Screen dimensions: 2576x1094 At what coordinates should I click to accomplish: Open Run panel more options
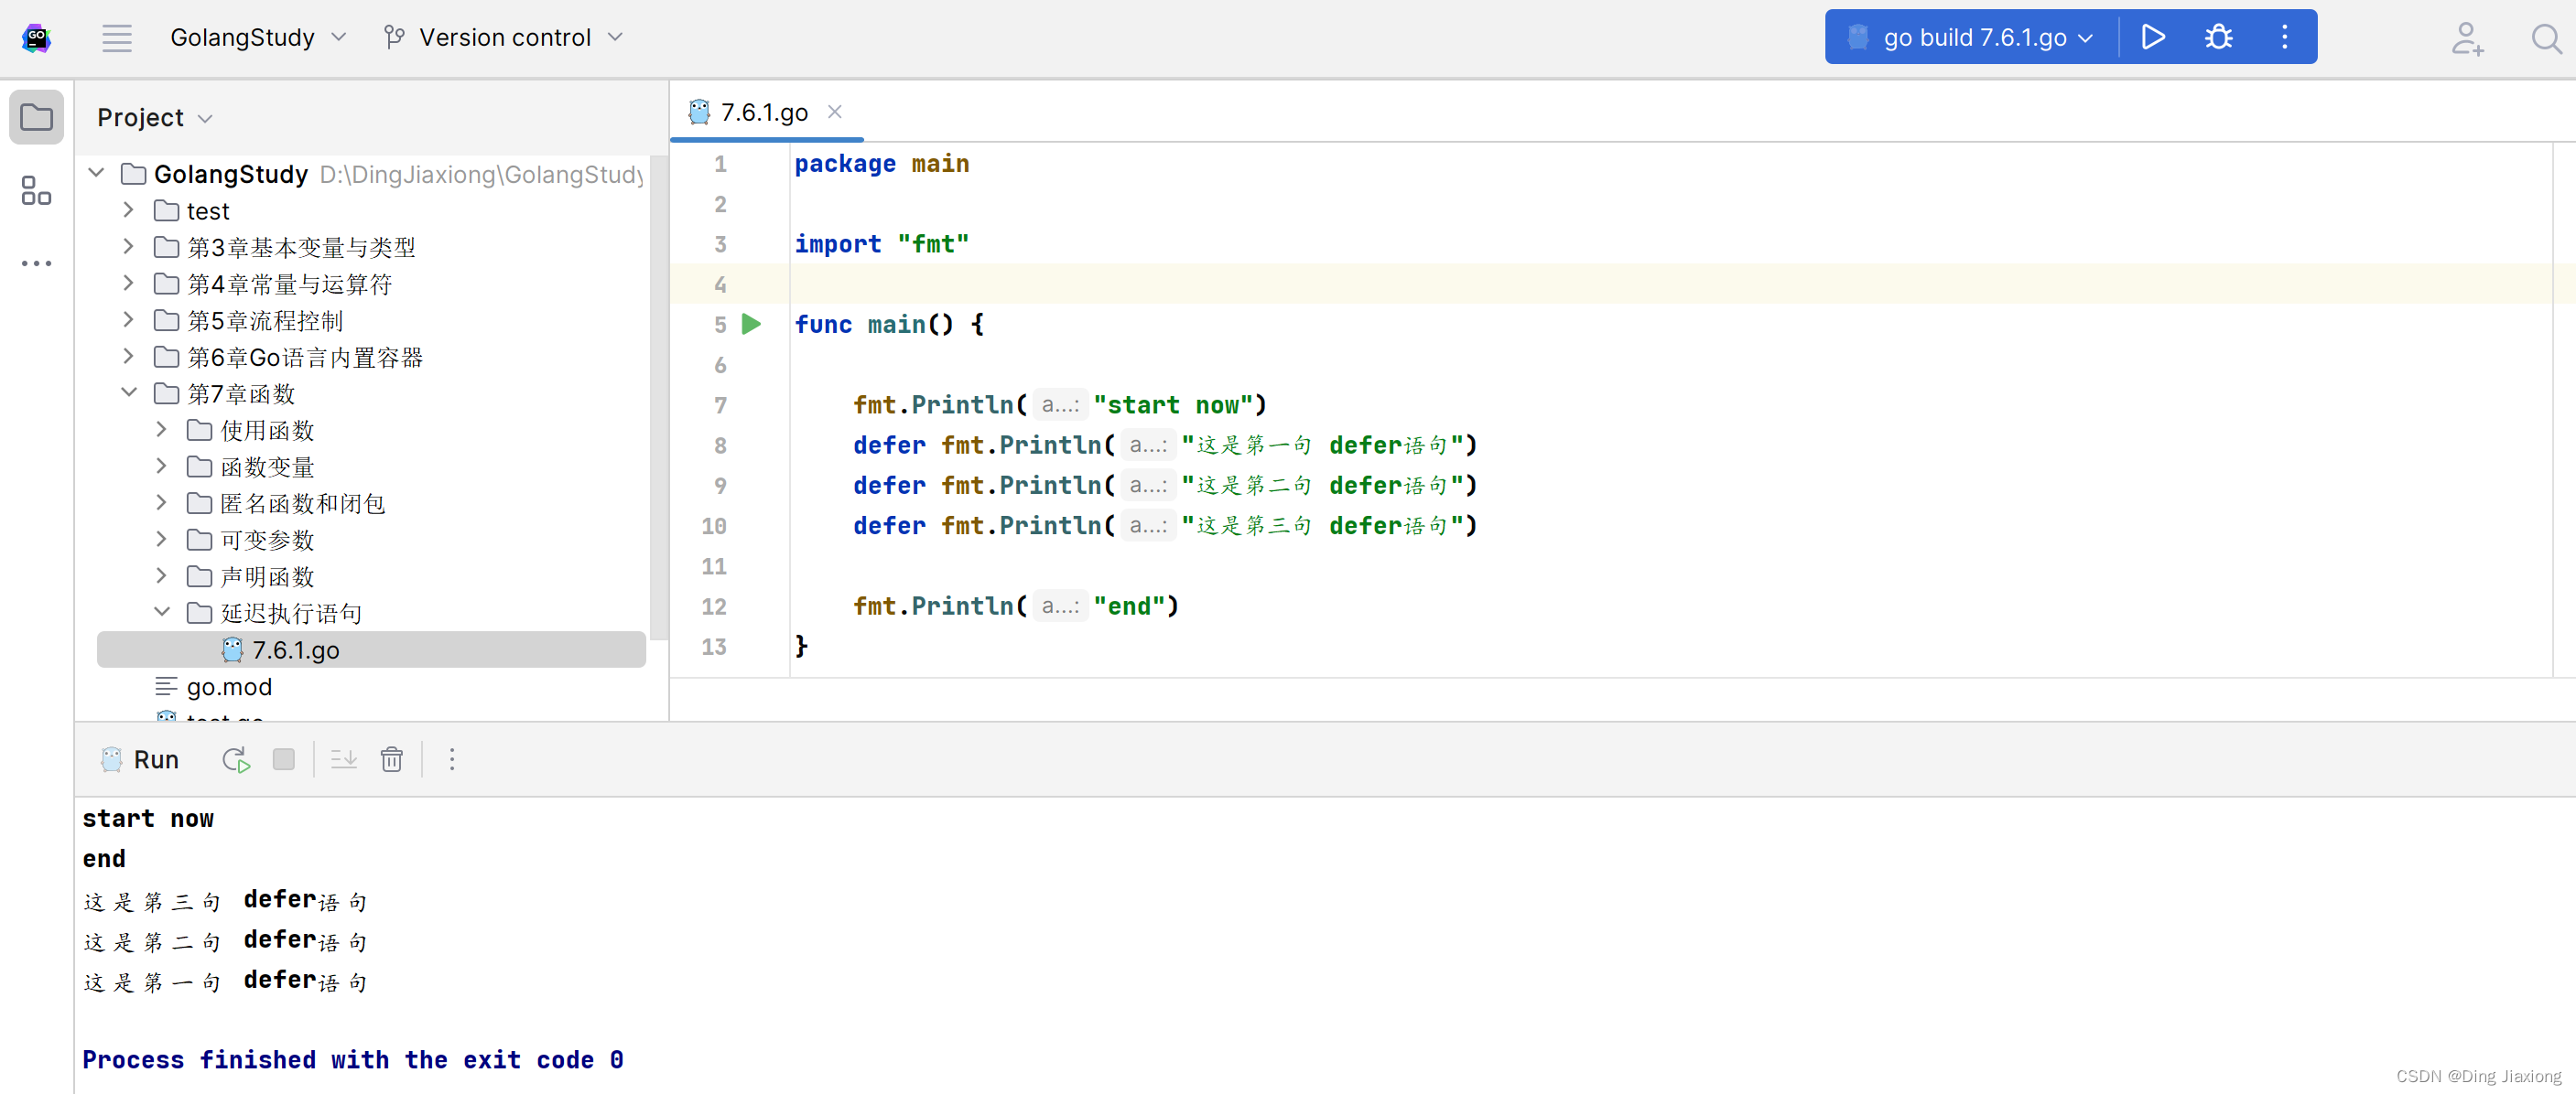[452, 759]
